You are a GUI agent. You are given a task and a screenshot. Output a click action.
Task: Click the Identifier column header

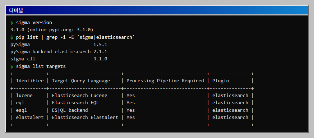pyautogui.click(x=29, y=81)
